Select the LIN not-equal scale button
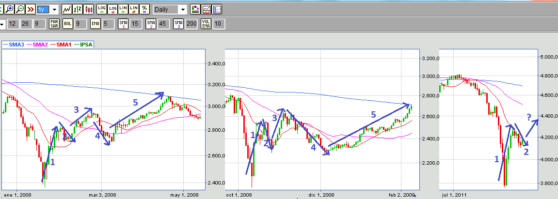The image size is (558, 199). coord(134,9)
